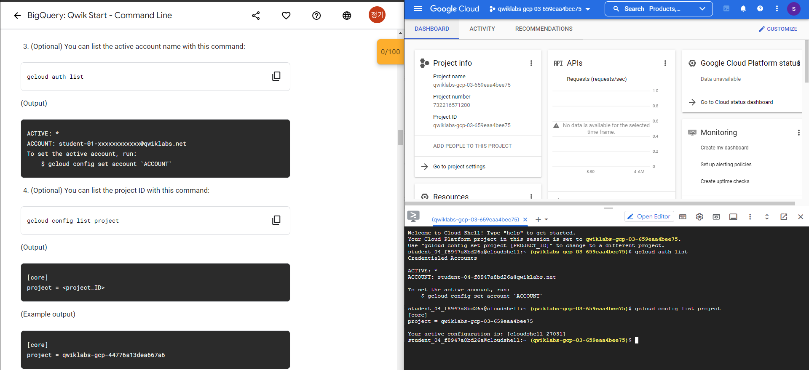Open Cloud Shell in new window
Image resolution: width=809 pixels, height=370 pixels.
[784, 217]
